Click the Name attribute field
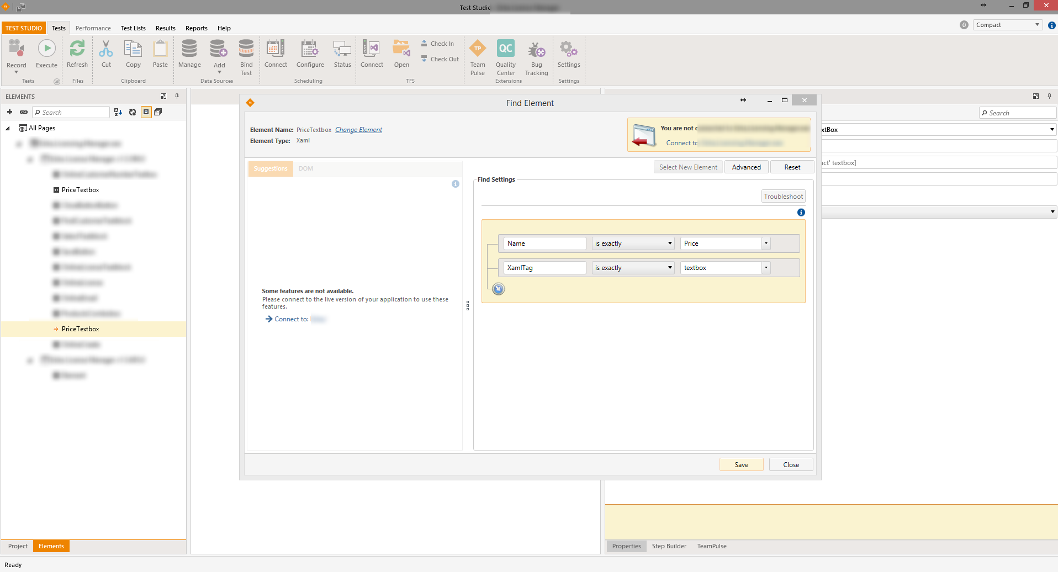The height and width of the screenshot is (572, 1058). coord(544,243)
